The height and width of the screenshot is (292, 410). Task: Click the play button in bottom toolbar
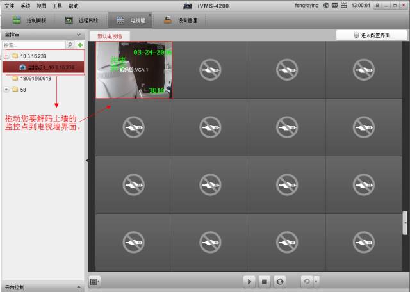coord(249,281)
